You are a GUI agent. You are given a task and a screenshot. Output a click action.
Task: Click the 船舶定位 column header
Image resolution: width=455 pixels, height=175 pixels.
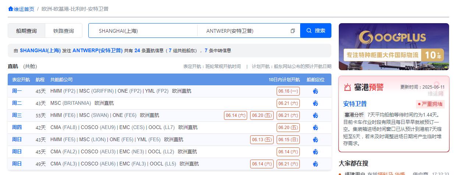point(316,80)
